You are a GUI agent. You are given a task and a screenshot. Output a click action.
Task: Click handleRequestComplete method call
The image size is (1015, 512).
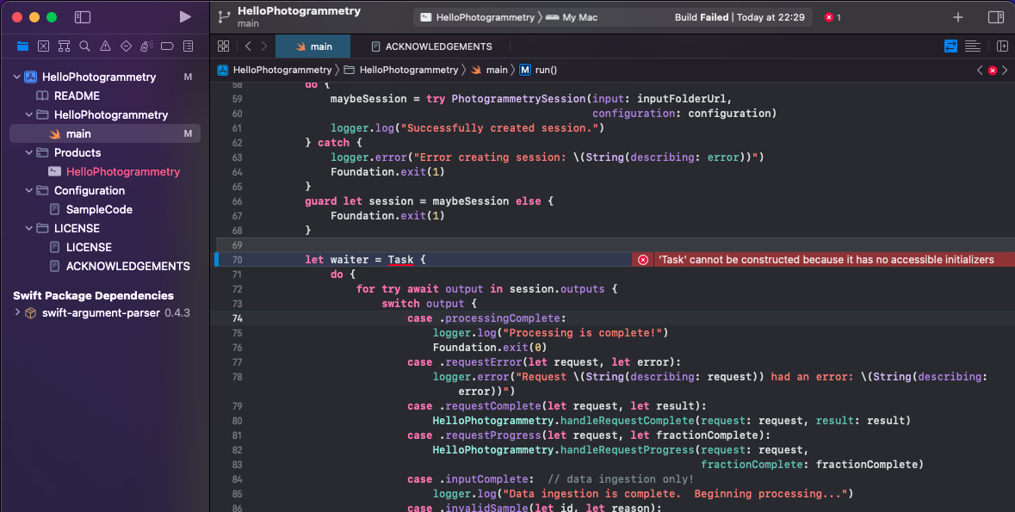coord(628,421)
